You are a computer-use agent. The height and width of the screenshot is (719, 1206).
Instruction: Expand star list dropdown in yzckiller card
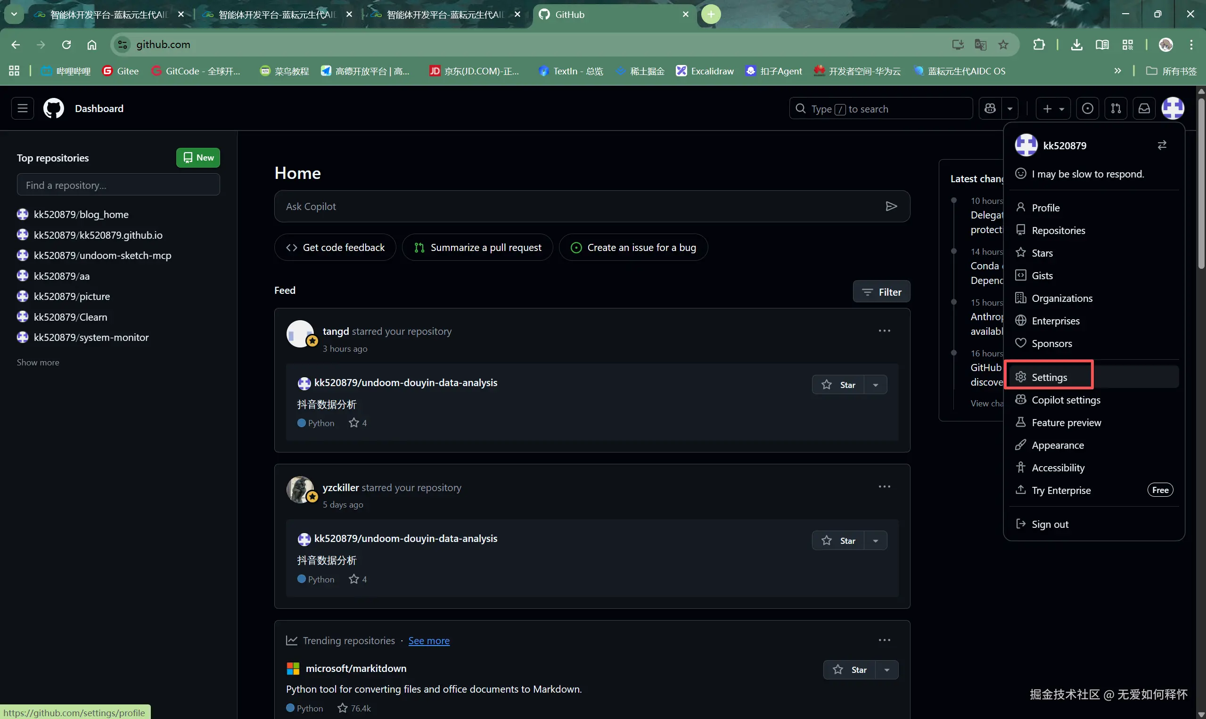tap(876, 541)
